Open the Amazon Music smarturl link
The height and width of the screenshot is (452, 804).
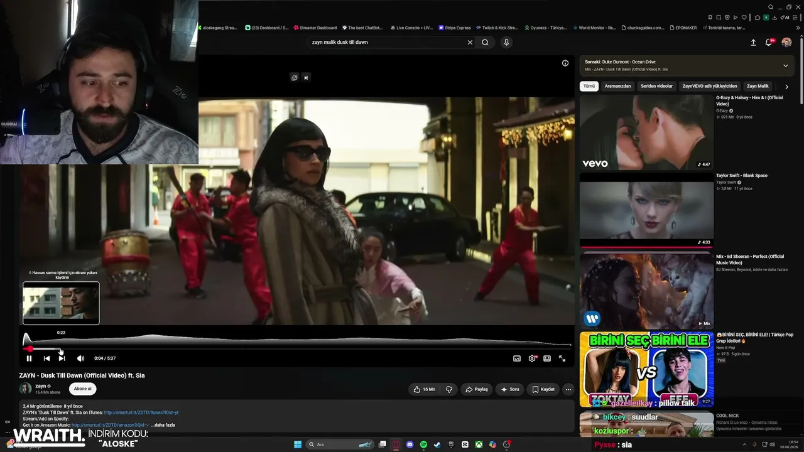click(111, 425)
